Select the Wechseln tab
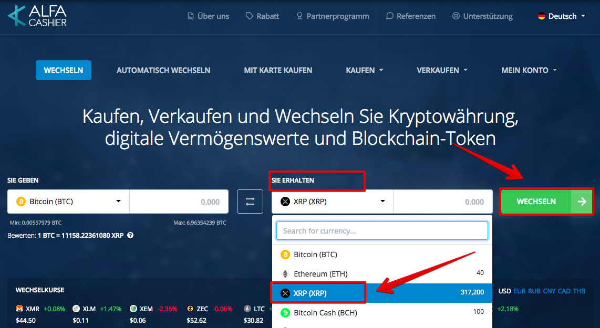 coord(64,70)
